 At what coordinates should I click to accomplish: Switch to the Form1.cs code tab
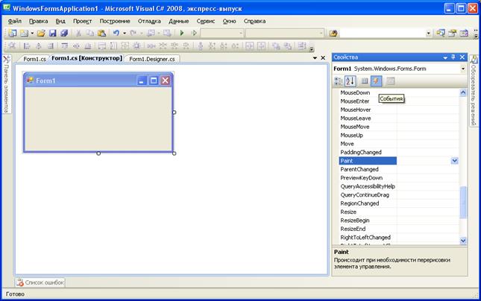[34, 58]
